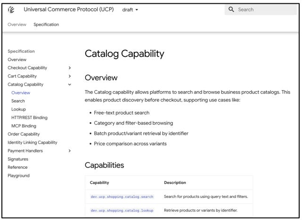Expand the Cart Capability chevron
Screen dimensions: 302x220
pyautogui.click(x=70, y=76)
